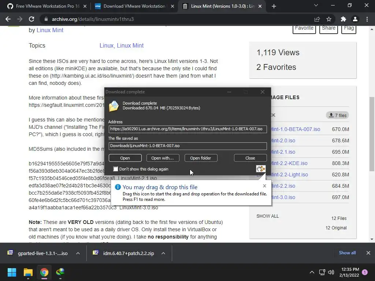Click SHOW ALL files link
Image resolution: width=375 pixels, height=281 pixels.
[x=268, y=216]
